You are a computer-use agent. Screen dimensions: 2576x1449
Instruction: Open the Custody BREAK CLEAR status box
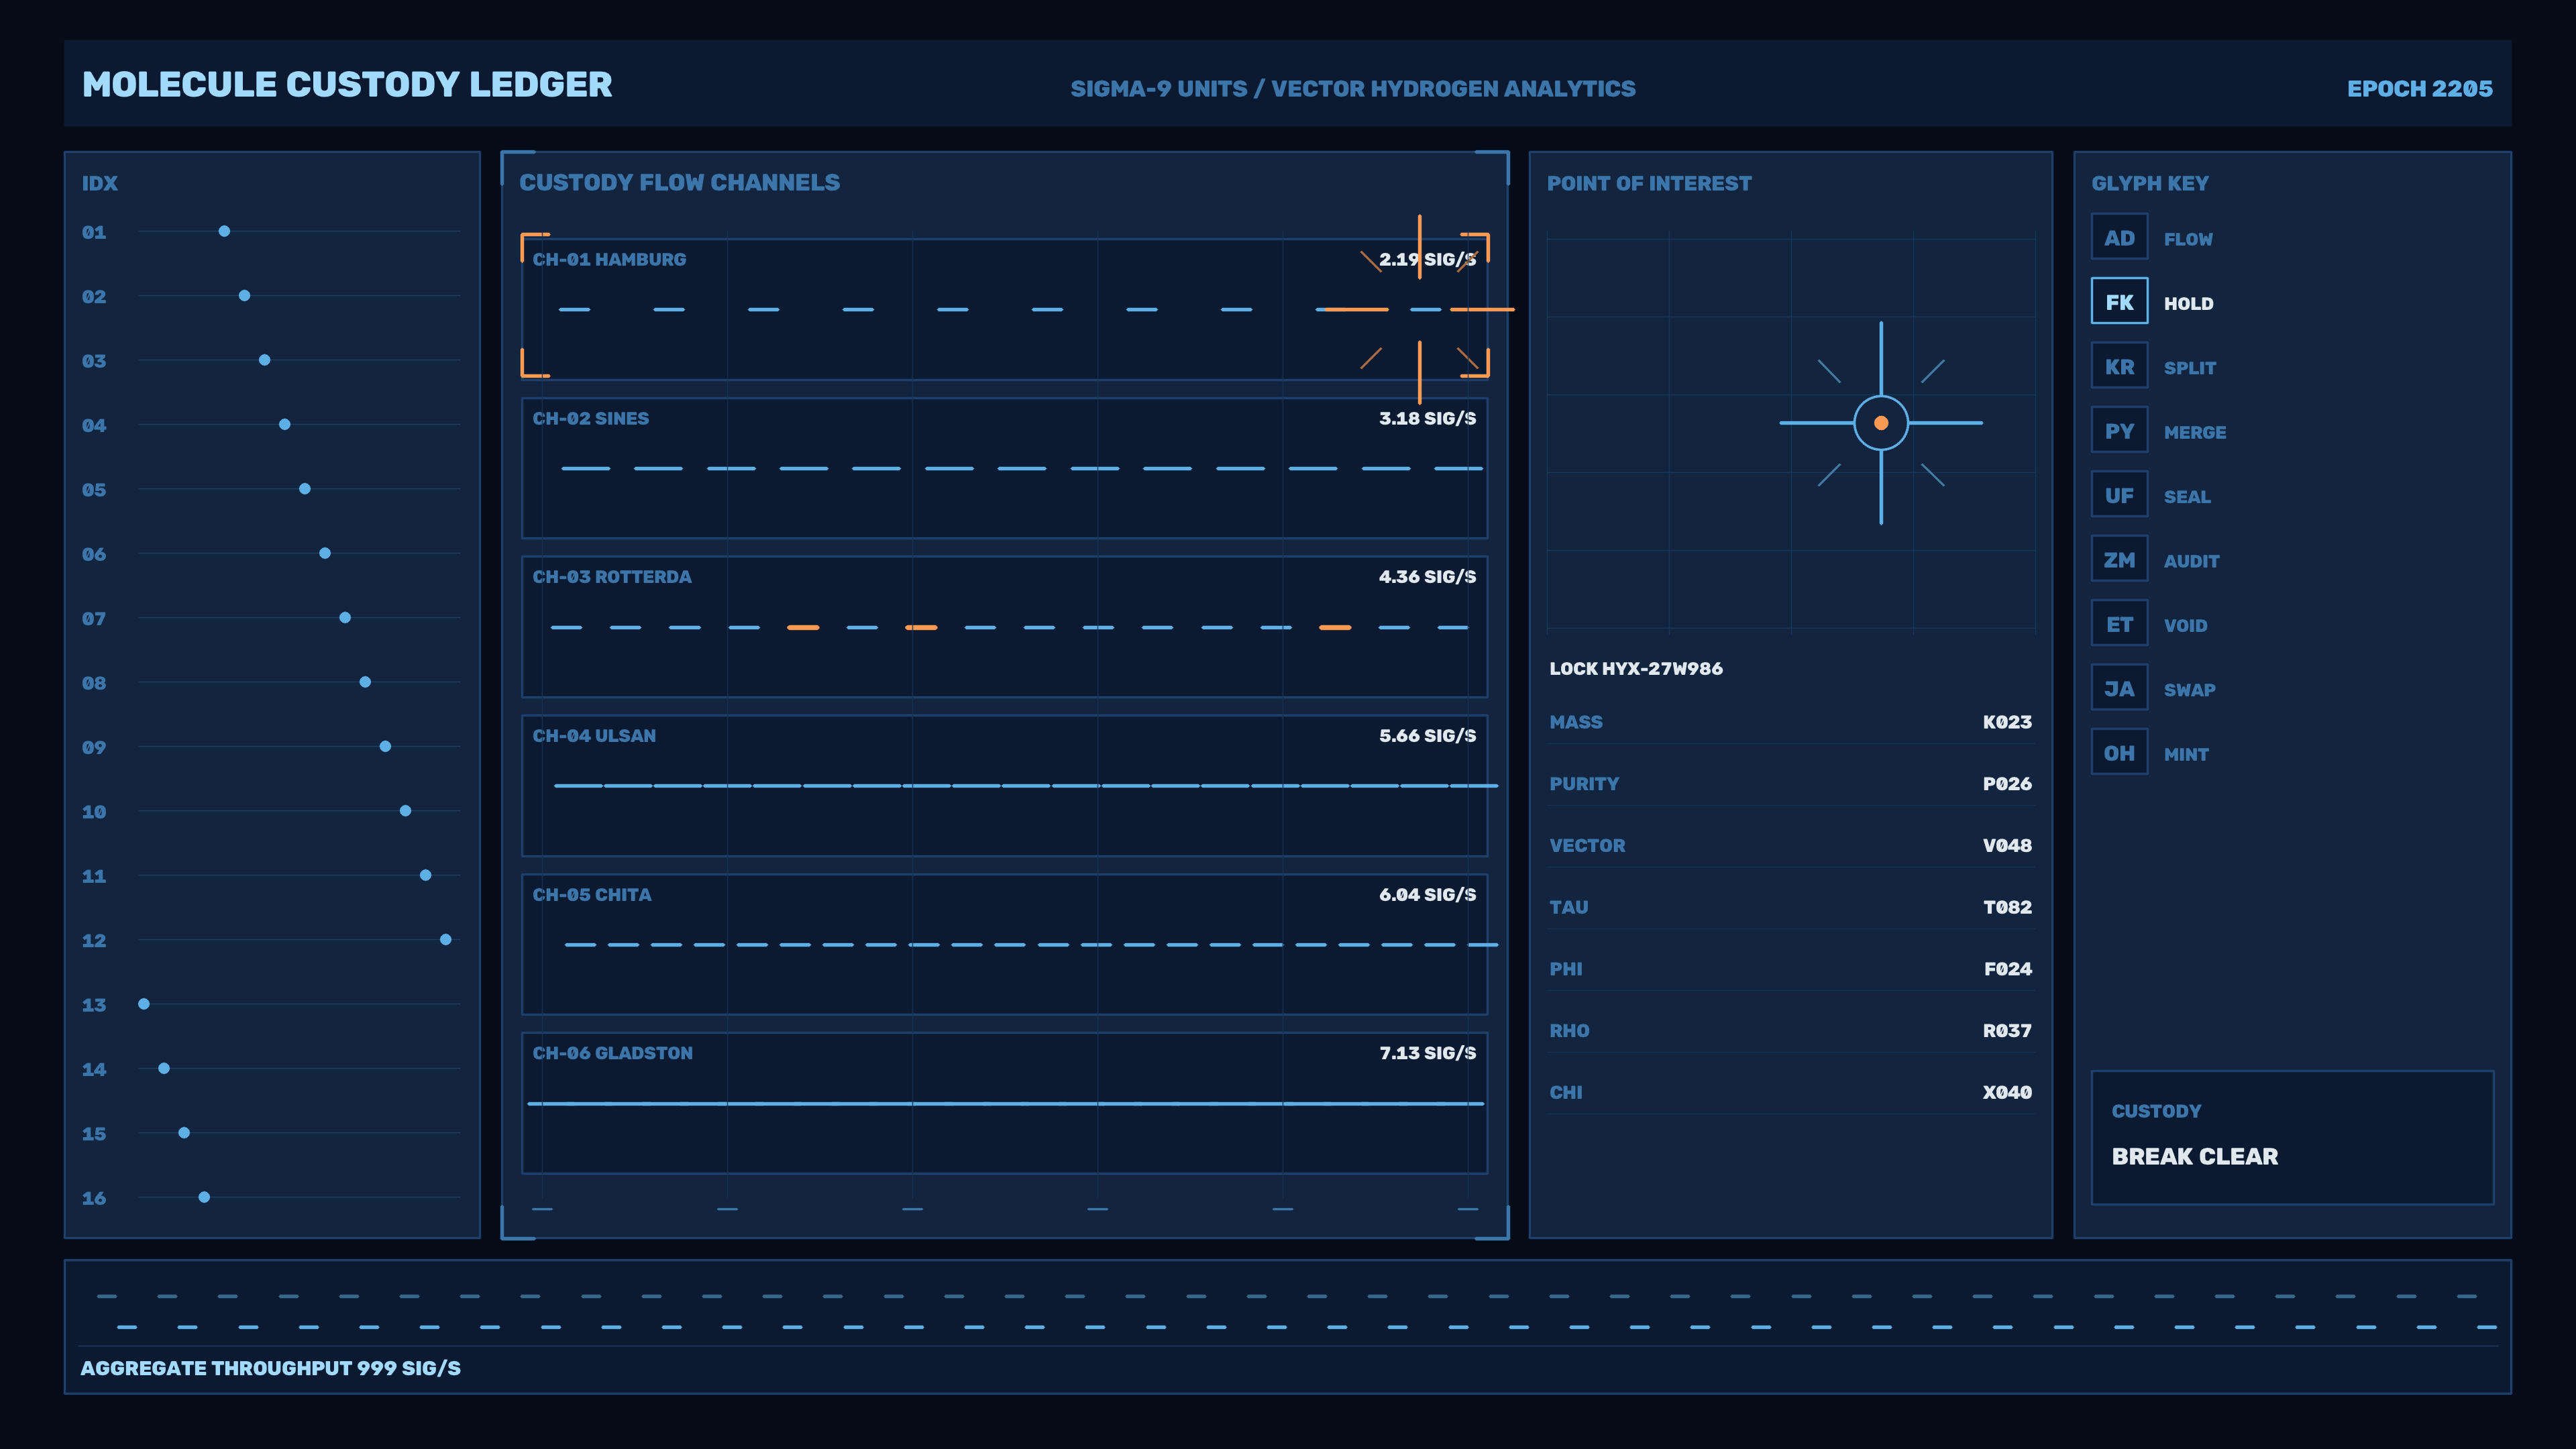(x=2292, y=1138)
